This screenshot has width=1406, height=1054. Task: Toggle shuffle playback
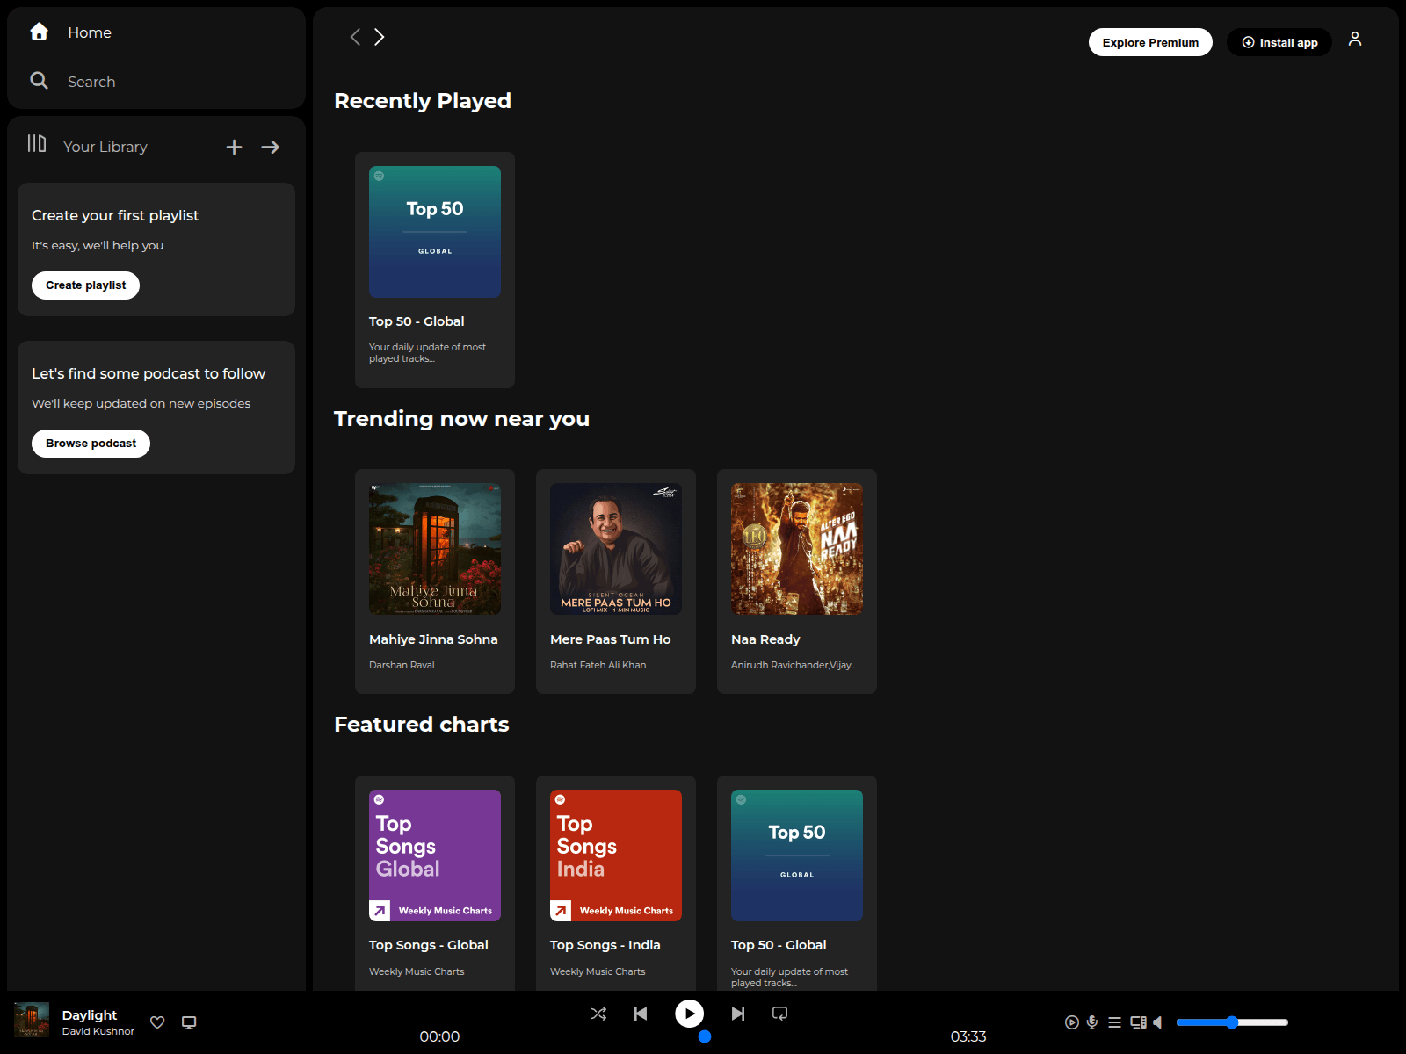[x=598, y=1014]
